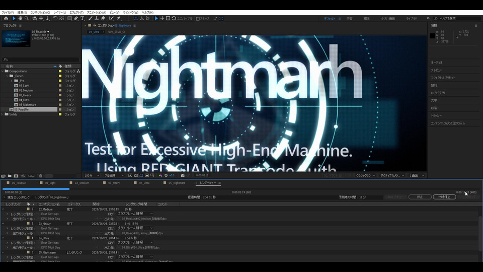Select the 学習 workspace
The width and height of the screenshot is (483, 272).
349,19
